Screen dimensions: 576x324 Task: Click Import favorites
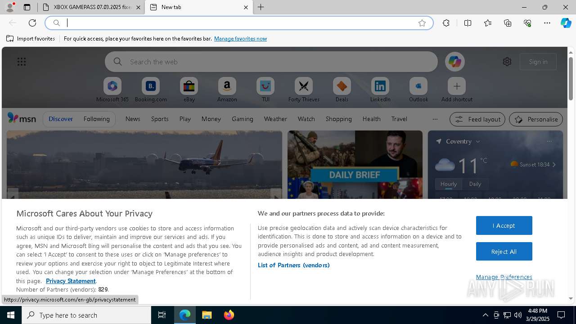pos(31,39)
